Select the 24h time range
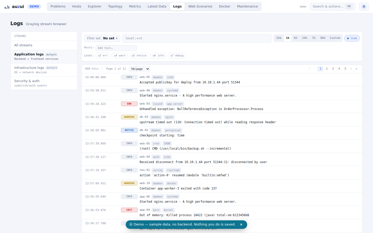 coord(305,38)
